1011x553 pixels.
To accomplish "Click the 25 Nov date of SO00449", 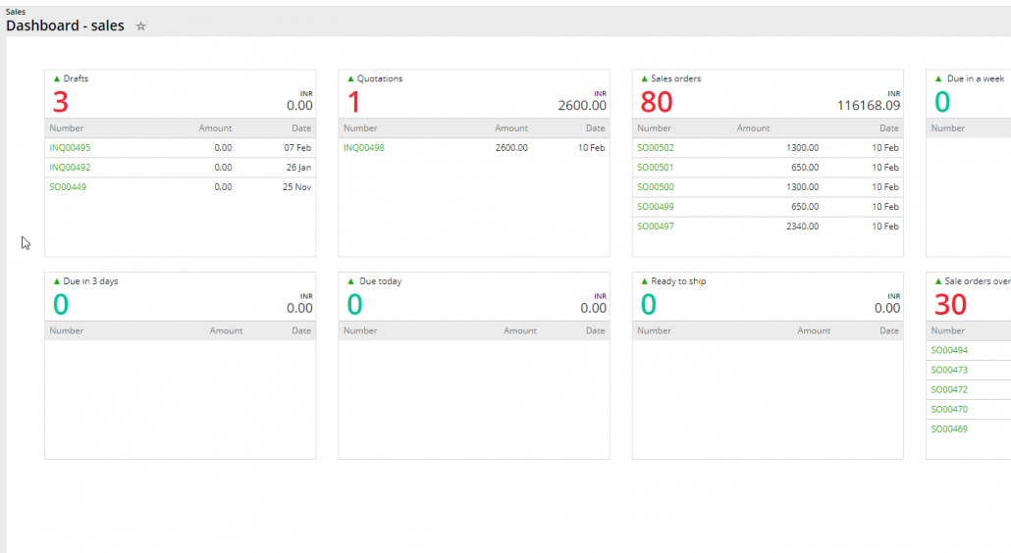I will coord(296,187).
